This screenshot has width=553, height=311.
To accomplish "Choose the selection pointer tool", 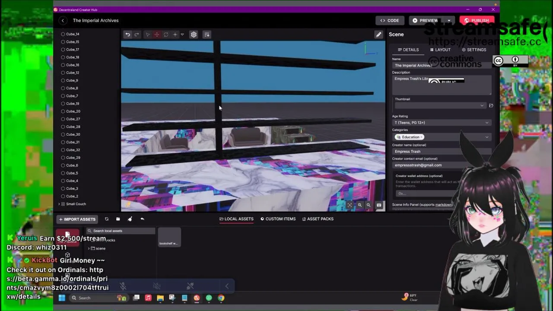I will pyautogui.click(x=148, y=35).
